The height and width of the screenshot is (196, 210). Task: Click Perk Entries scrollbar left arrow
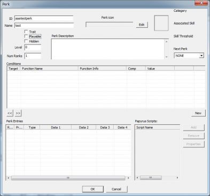click(x=8, y=178)
